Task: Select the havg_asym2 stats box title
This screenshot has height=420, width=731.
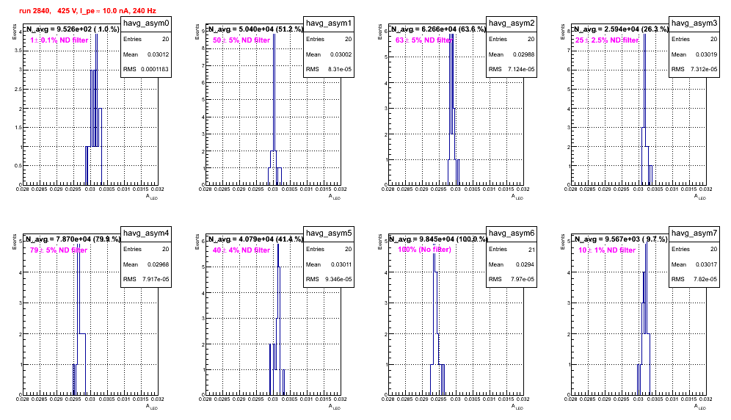Action: (512, 23)
